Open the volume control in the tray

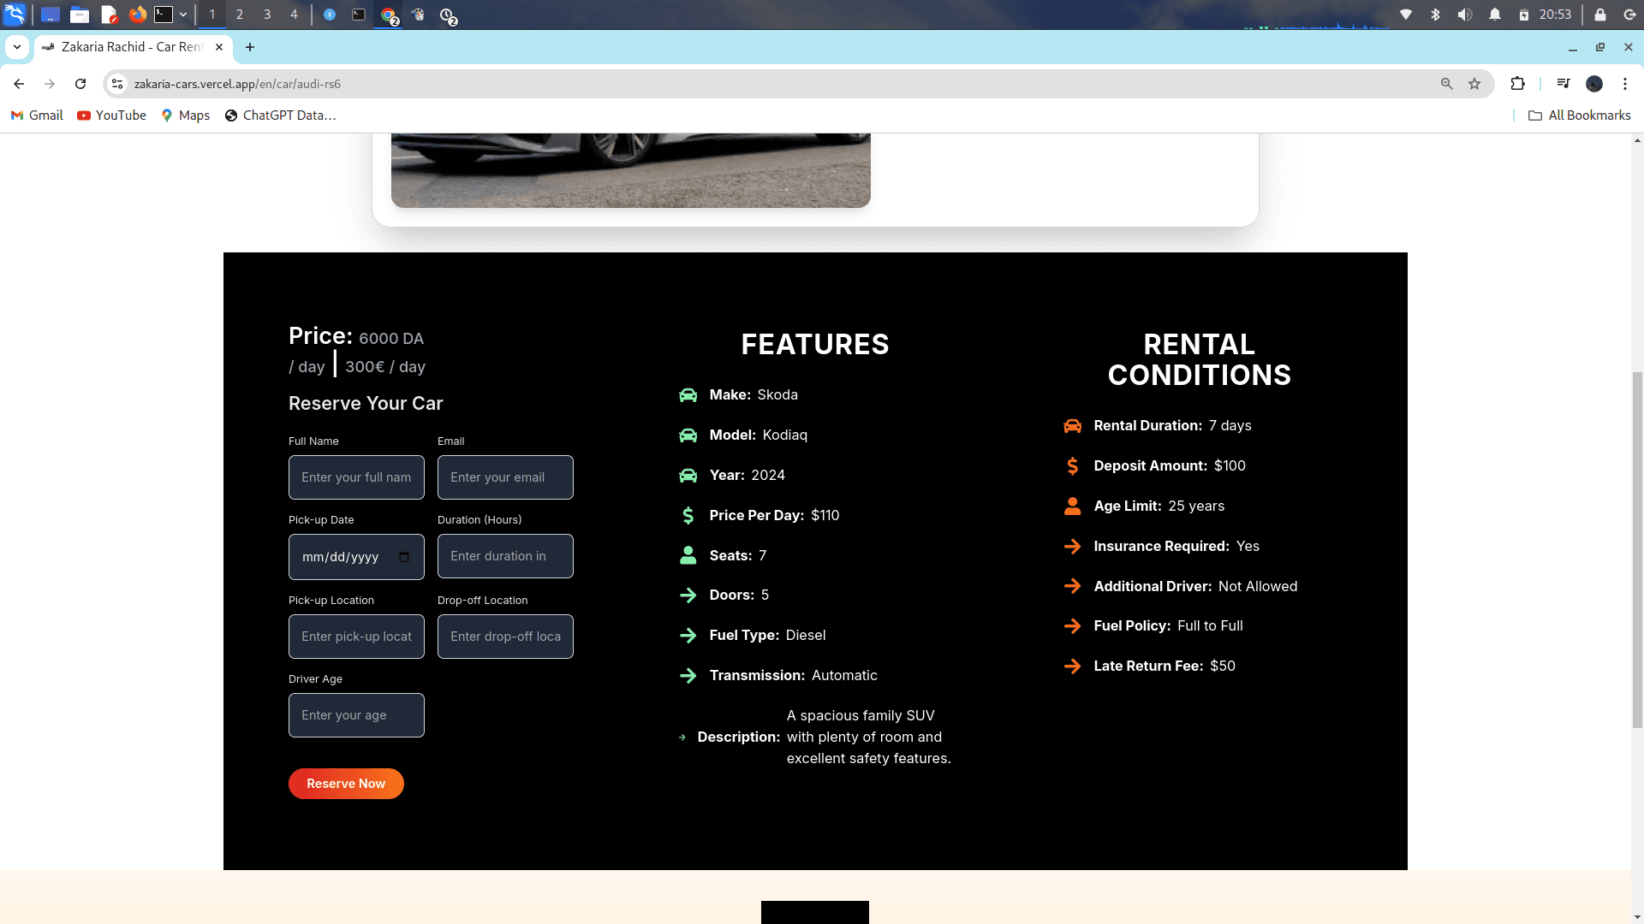1465,15
